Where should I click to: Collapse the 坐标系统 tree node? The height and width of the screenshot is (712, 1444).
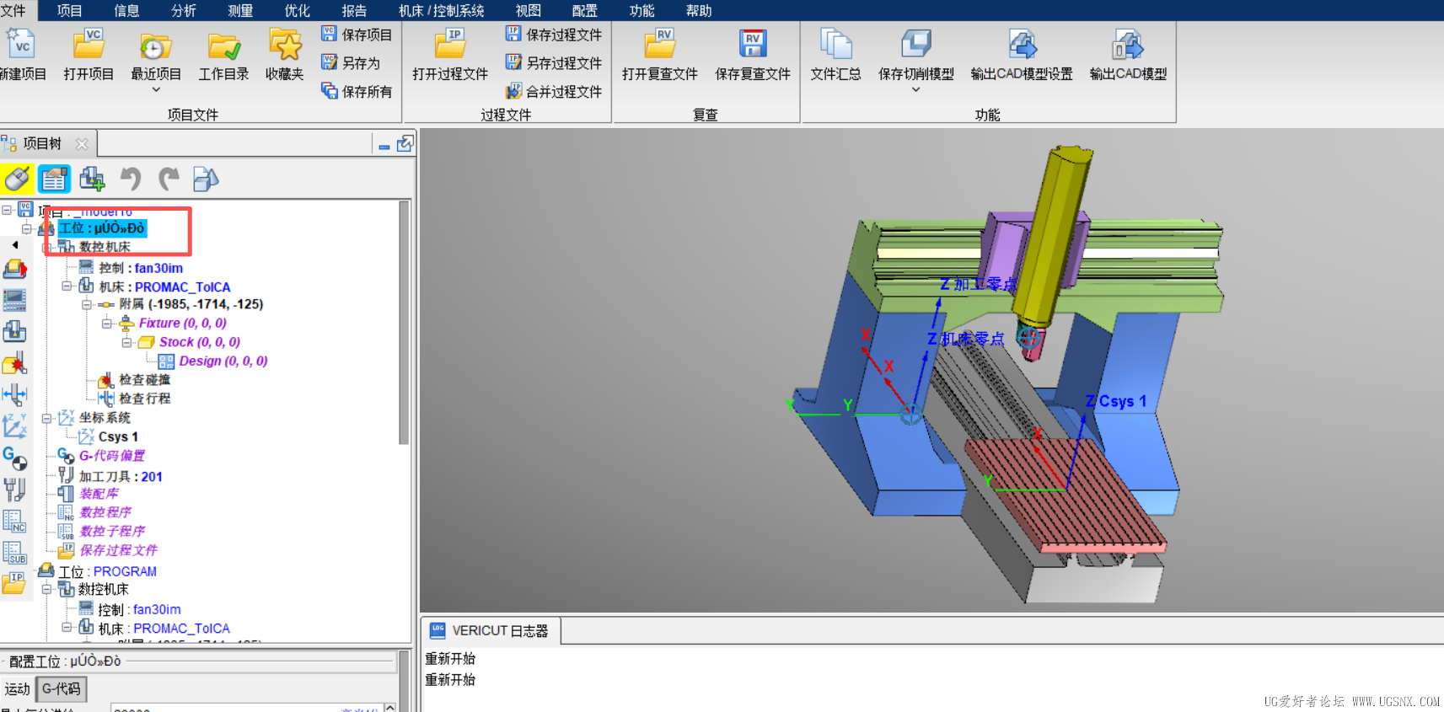tap(47, 419)
